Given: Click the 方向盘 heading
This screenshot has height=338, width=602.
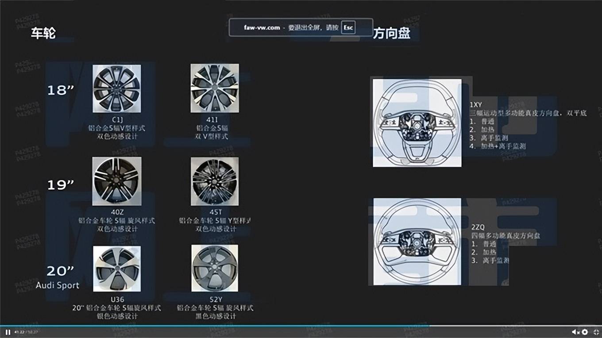Looking at the screenshot, I should [391, 33].
